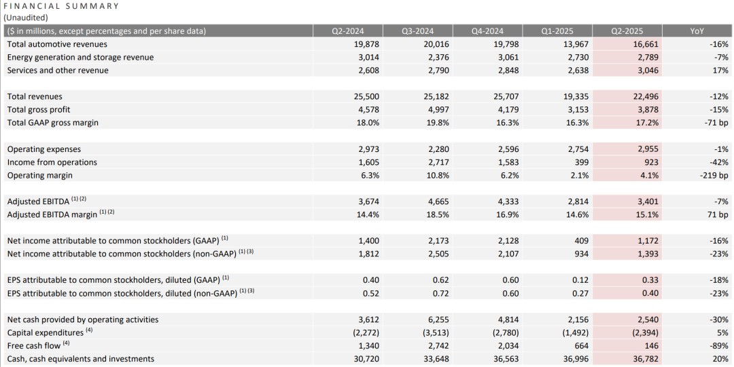The image size is (734, 367).
Task: Click the Cash, cash equivalents and investments label
Action: point(80,359)
